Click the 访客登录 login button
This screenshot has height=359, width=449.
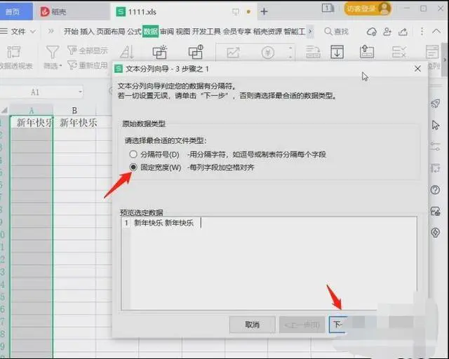click(366, 8)
